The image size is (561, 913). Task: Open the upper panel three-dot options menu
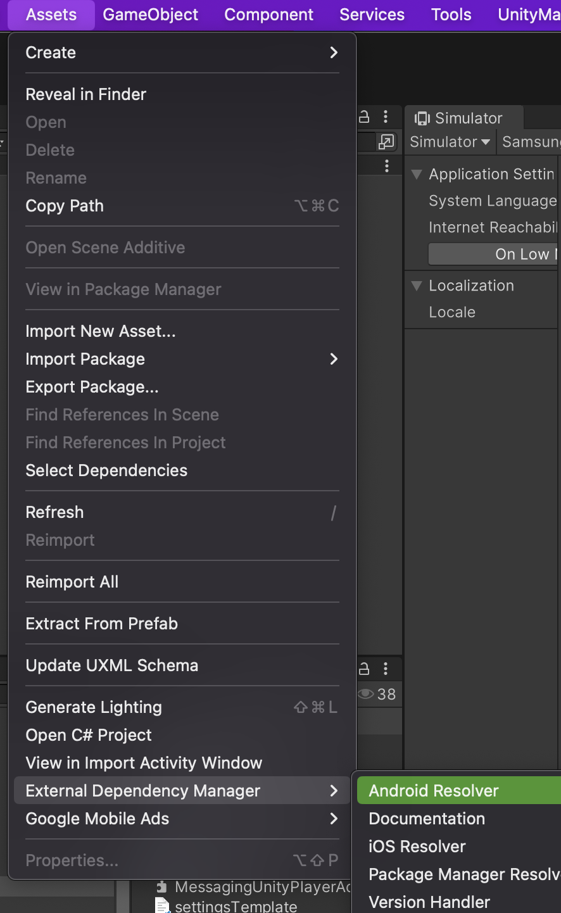(x=386, y=116)
